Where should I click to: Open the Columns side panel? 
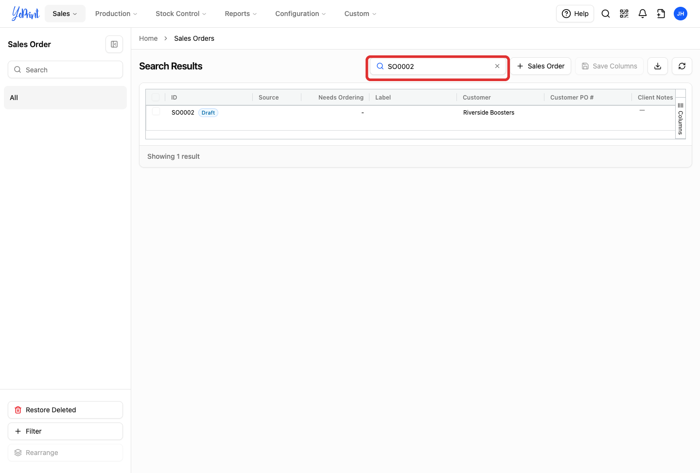(x=681, y=118)
